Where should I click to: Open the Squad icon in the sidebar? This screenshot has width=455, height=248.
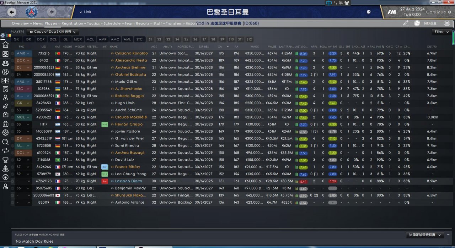pos(5,63)
